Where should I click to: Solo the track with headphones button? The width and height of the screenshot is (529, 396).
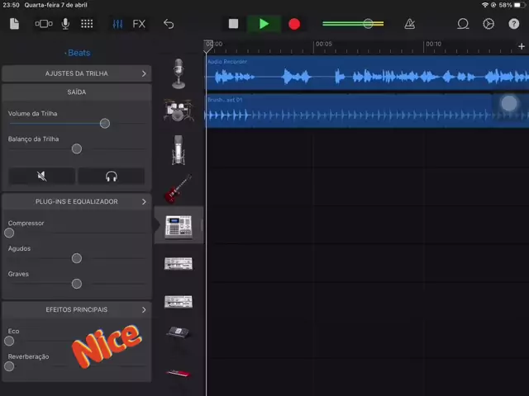112,176
